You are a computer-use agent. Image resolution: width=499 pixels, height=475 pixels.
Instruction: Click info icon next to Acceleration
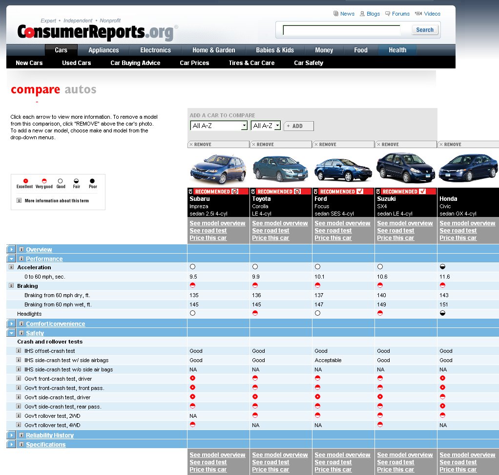click(x=11, y=268)
